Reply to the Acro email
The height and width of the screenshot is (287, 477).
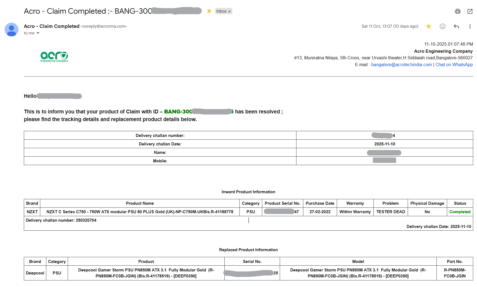[456, 26]
